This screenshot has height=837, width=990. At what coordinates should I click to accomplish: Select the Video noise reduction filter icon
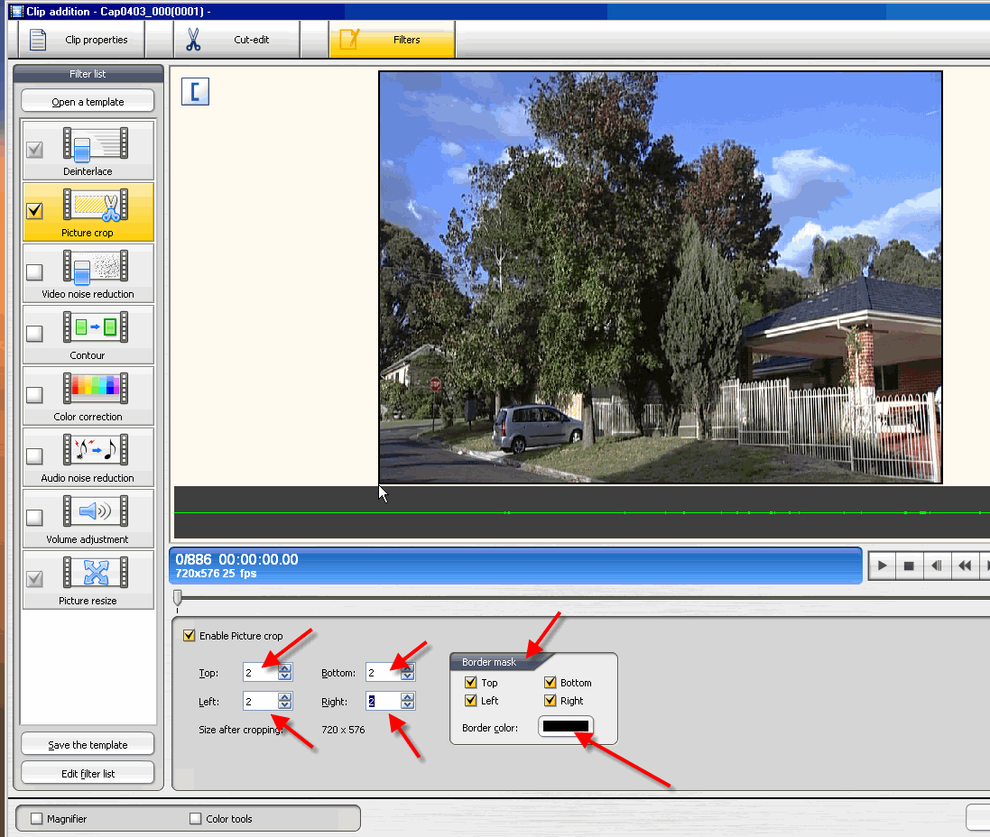[95, 267]
